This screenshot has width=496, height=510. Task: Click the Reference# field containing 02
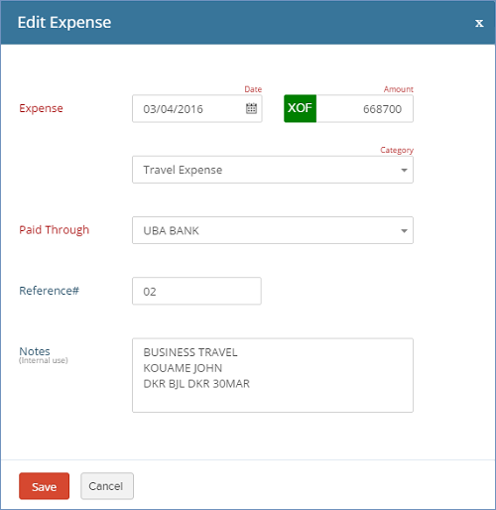point(196,291)
